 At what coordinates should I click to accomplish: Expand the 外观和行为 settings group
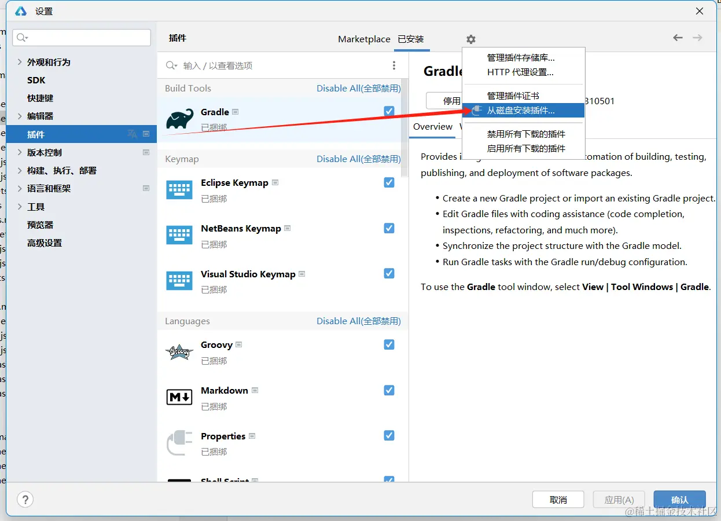click(x=20, y=62)
